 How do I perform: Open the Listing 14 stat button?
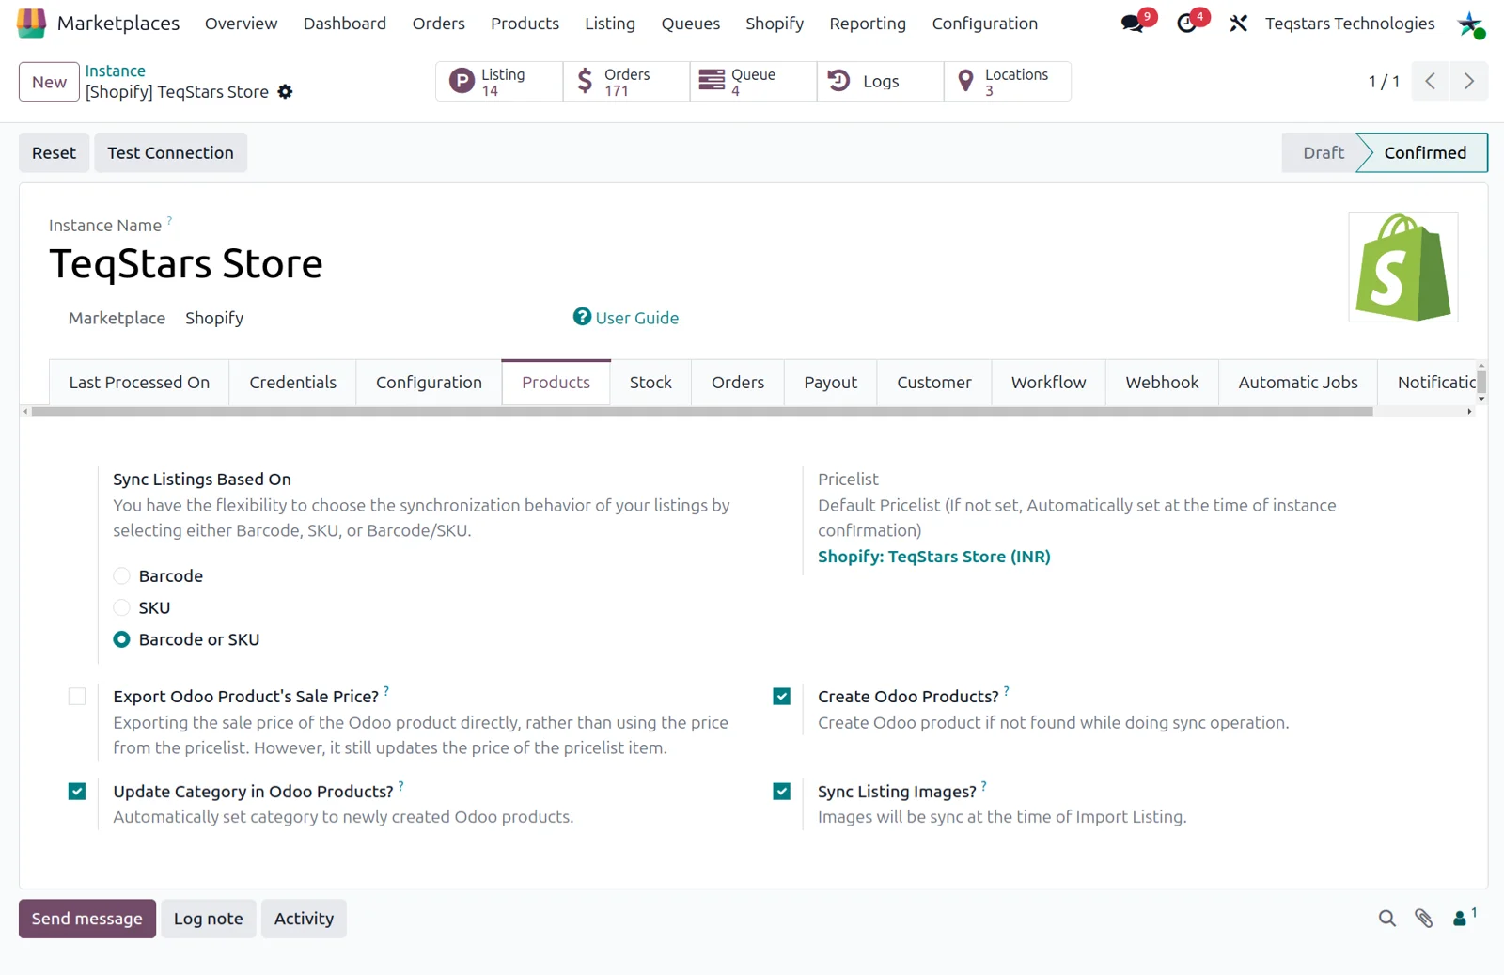click(x=500, y=82)
